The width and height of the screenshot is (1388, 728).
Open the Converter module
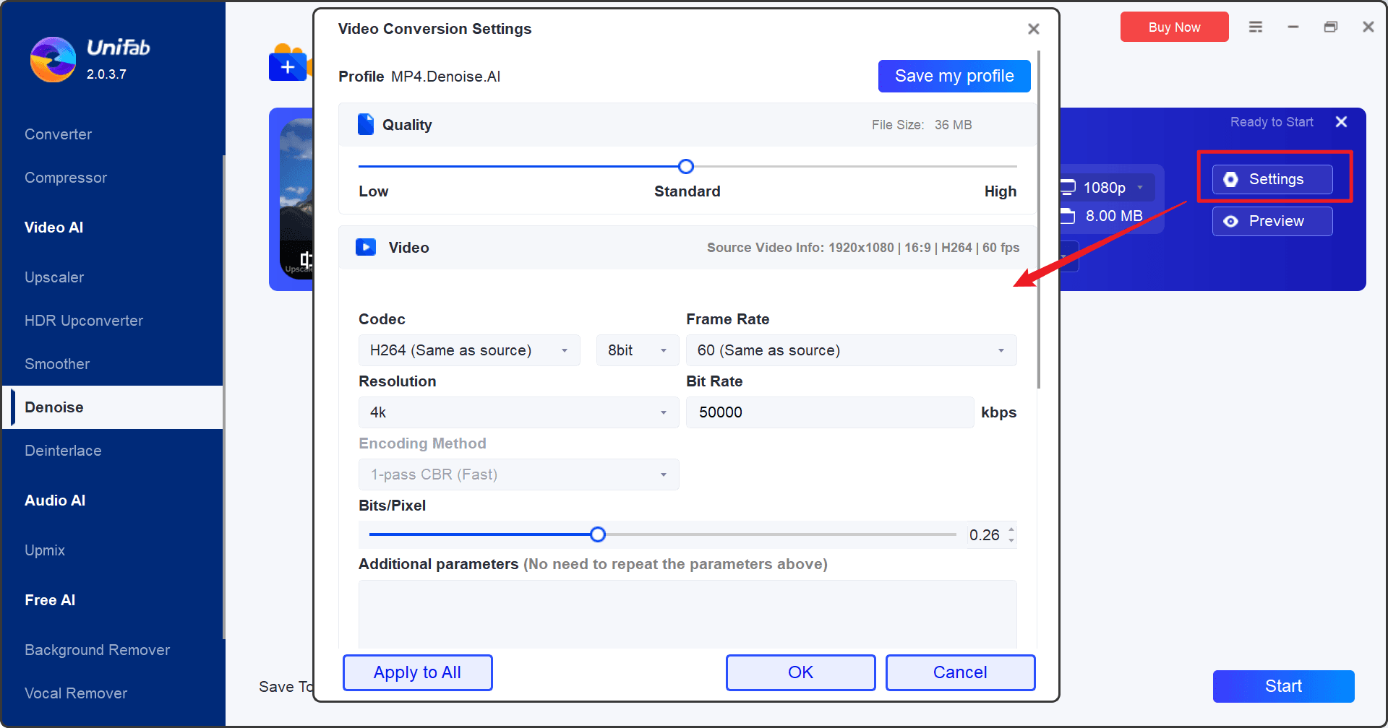[58, 134]
